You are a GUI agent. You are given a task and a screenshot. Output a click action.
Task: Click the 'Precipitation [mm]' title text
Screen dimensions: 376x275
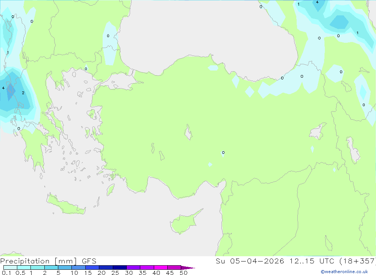click(x=38, y=261)
